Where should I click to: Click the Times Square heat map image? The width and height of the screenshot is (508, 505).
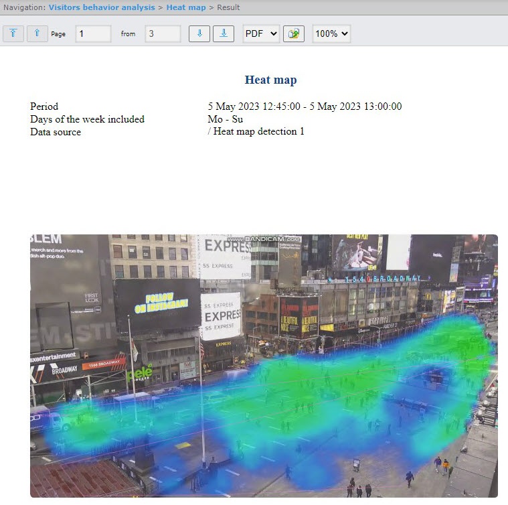pyautogui.click(x=264, y=366)
